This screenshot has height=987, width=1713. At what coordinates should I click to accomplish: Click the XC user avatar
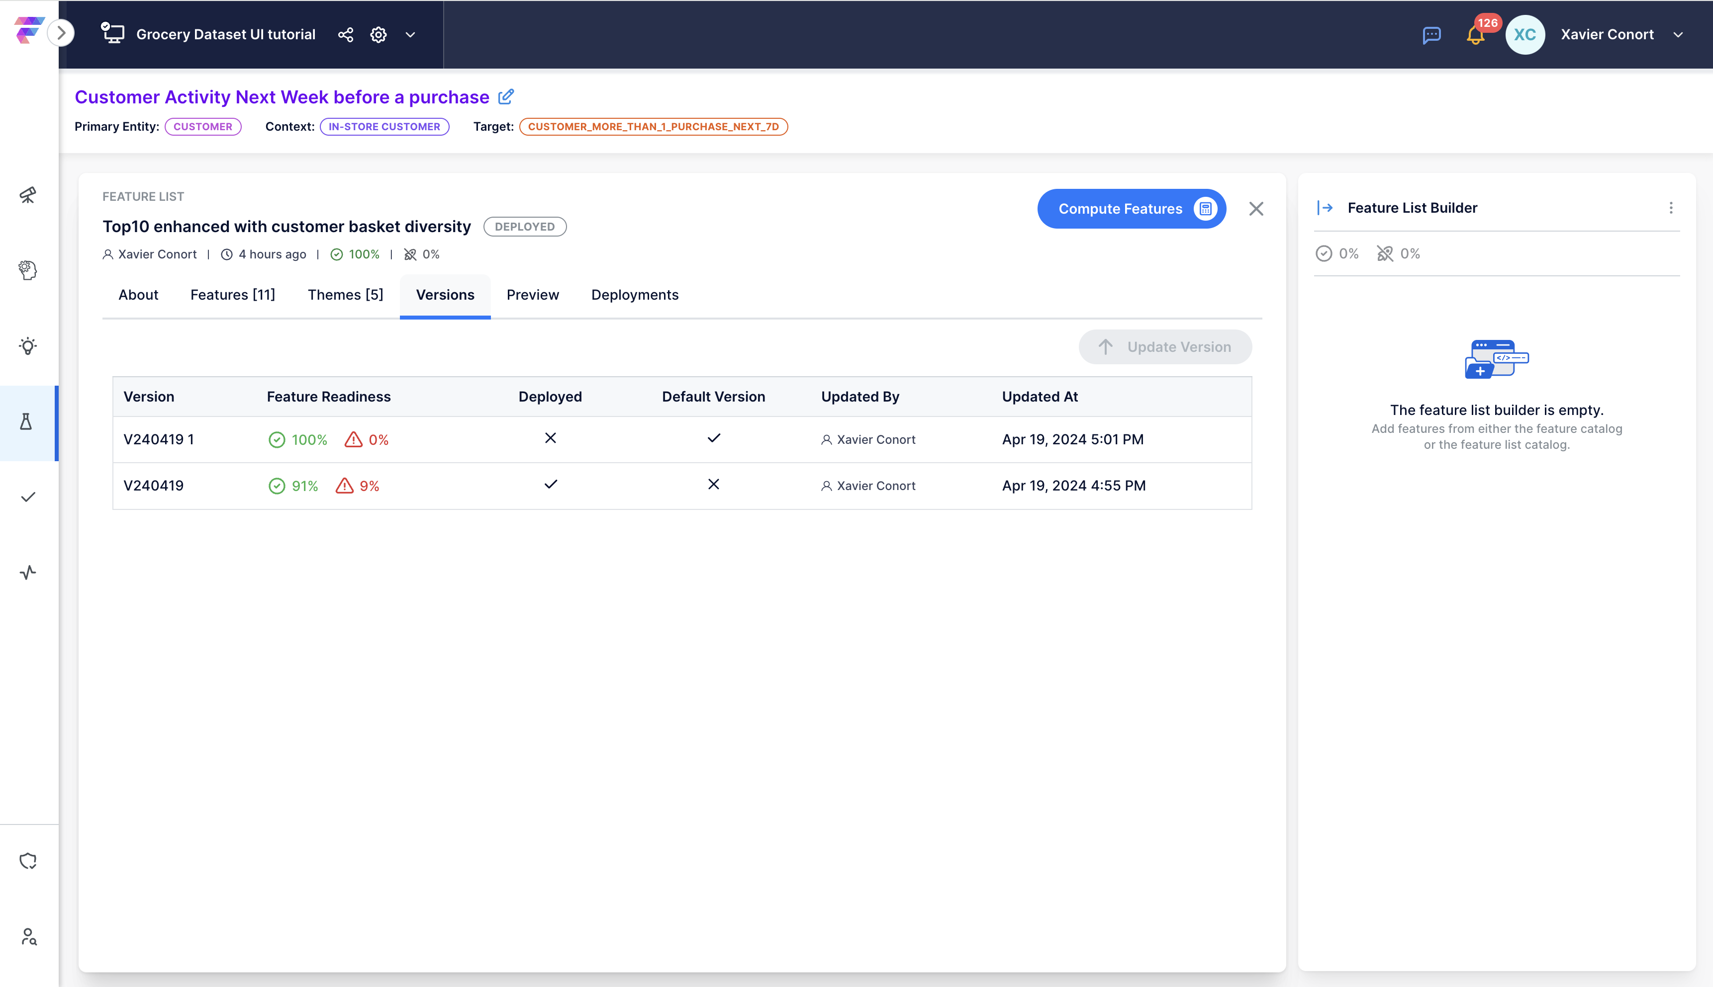[1524, 35]
